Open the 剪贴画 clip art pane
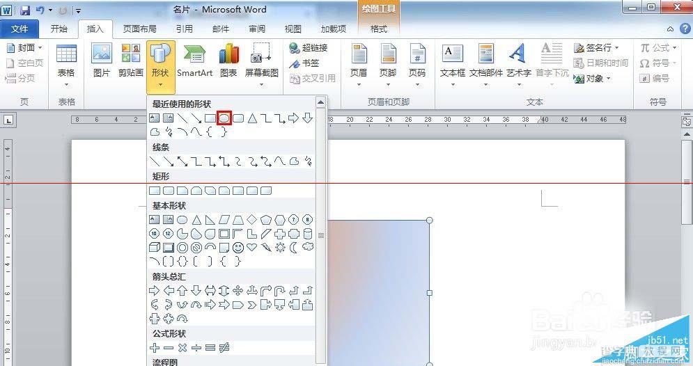Screen dimensions: 693x366 (131, 61)
